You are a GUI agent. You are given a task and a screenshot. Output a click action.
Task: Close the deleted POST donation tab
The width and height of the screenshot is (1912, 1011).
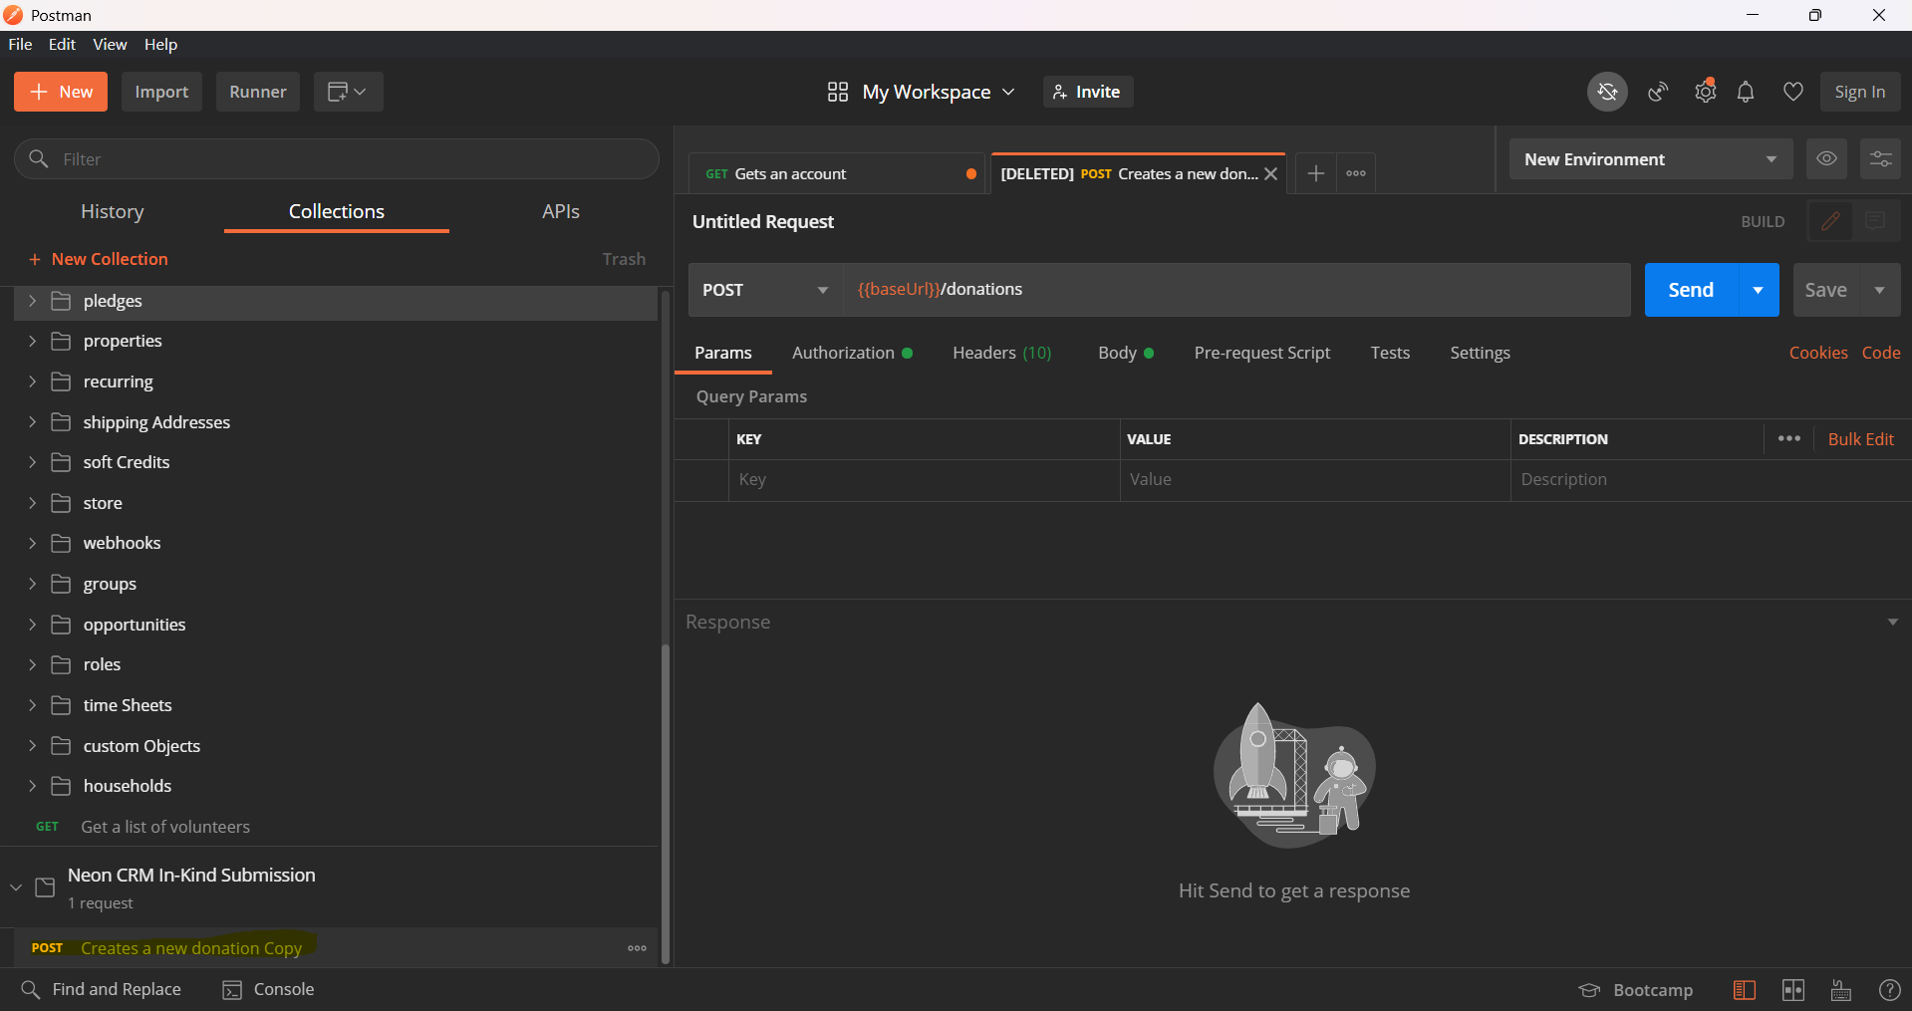(x=1271, y=173)
